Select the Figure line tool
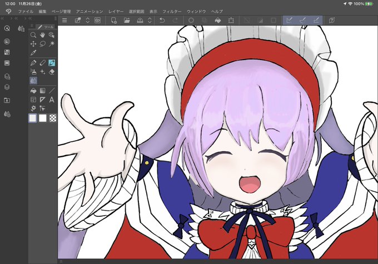This screenshot has height=264, width=378. [x=52, y=91]
